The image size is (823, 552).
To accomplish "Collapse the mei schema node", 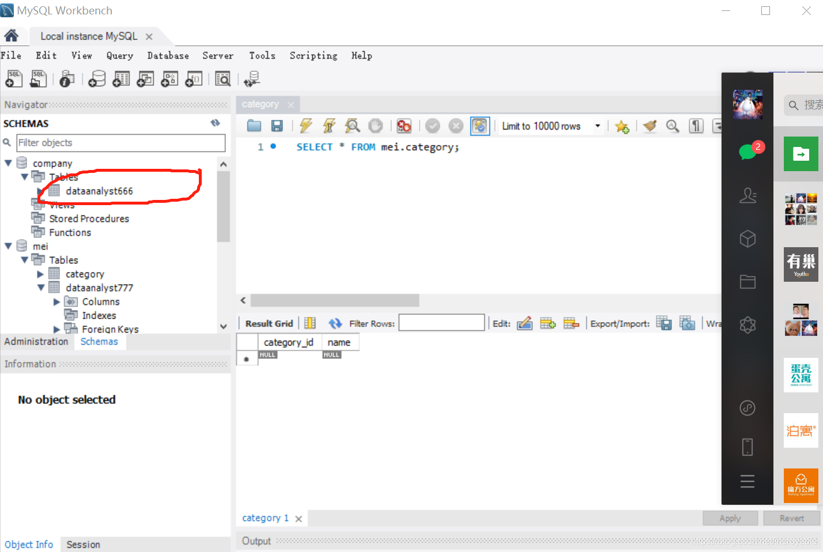I will [x=8, y=246].
